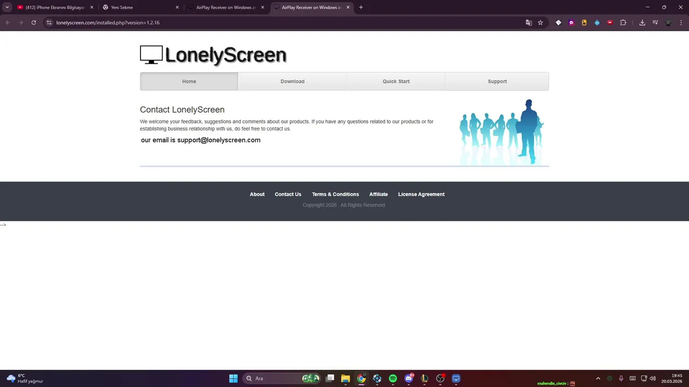Open File Explorer from taskbar
Viewport: 689px width, 387px height.
coord(346,378)
